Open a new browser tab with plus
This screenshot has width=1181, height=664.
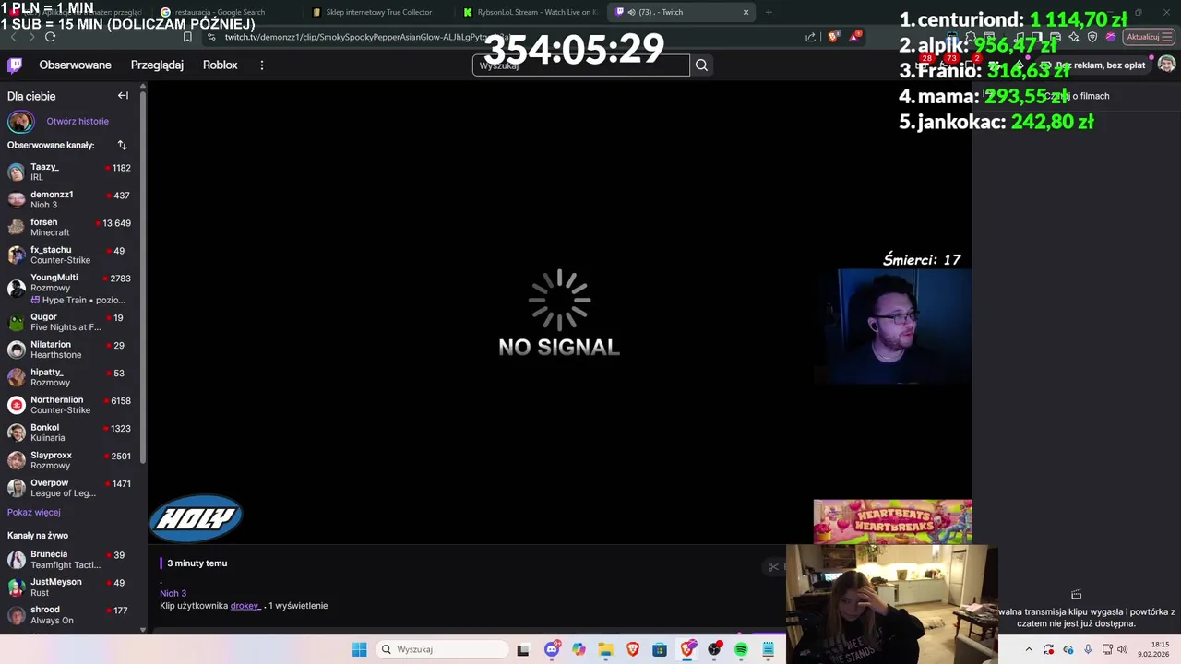pyautogui.click(x=769, y=12)
